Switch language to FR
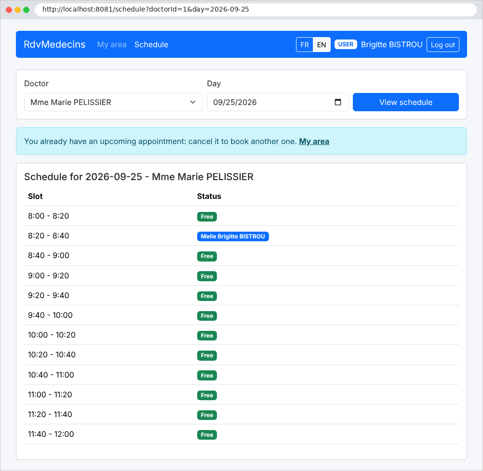Image resolution: width=483 pixels, height=471 pixels. 304,45
